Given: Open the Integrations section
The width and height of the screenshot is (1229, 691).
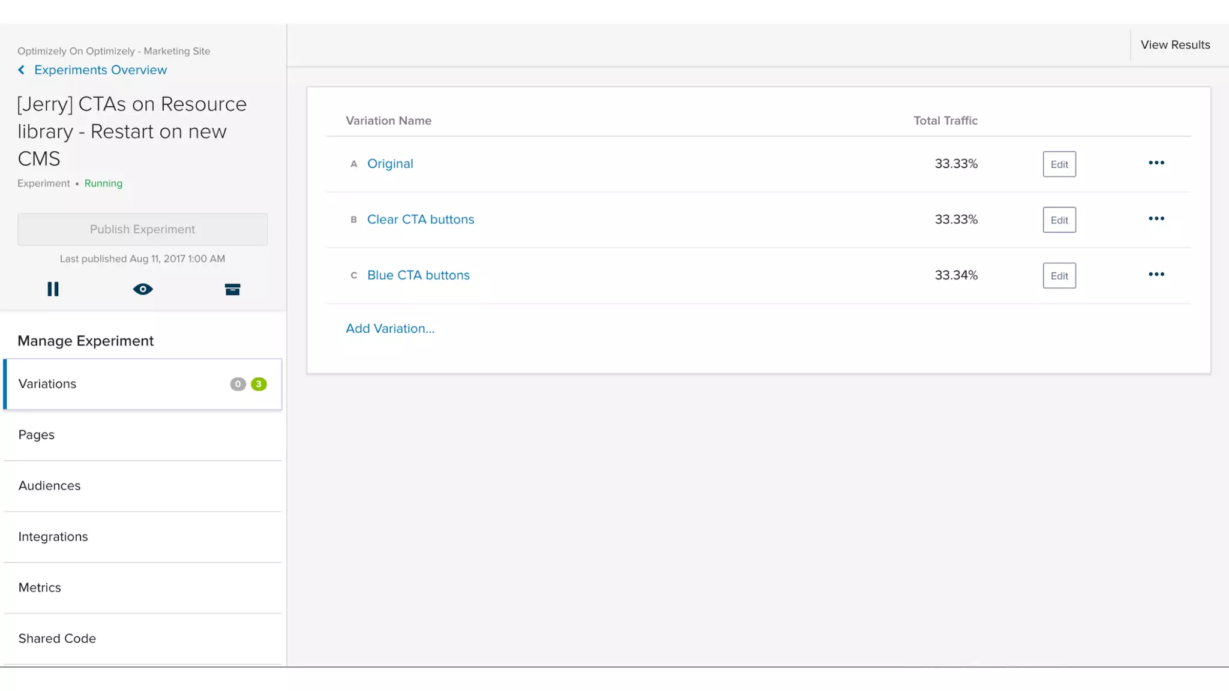Looking at the screenshot, I should 53,537.
